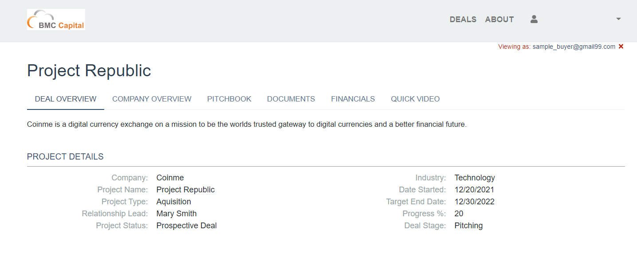Screen dimensions: 637x277
Task: Click the Industry: field label
Action: (x=431, y=178)
